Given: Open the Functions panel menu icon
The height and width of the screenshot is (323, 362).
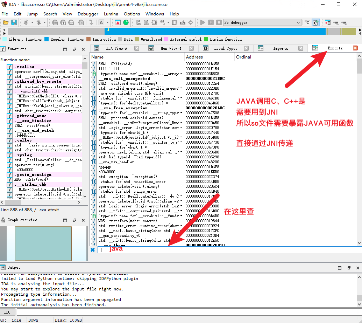Looking at the screenshot, I should point(65,49).
